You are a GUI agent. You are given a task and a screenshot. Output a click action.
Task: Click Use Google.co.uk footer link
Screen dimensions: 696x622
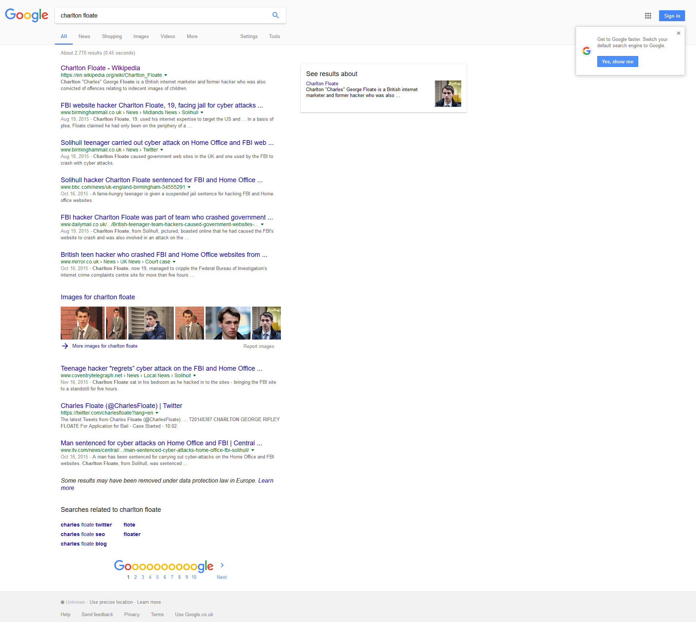pyautogui.click(x=194, y=615)
